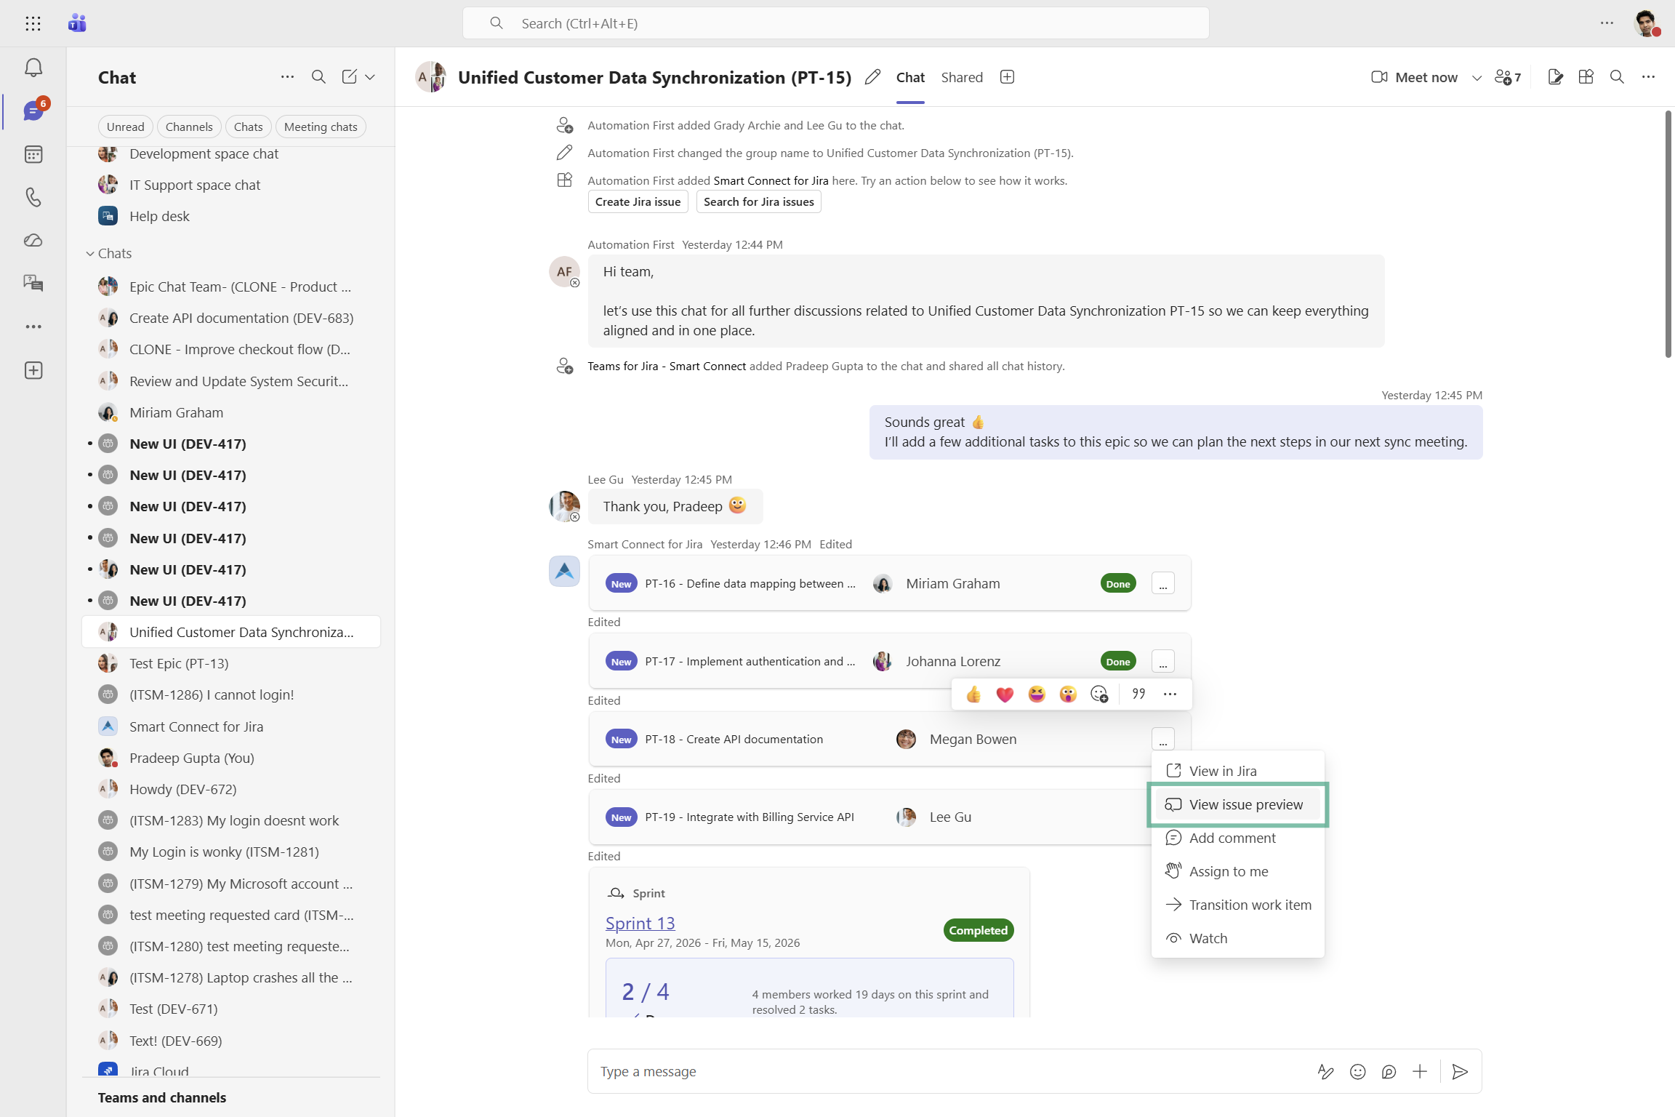Add an app with the rail plus icon
Screen dimensions: 1675x1117
point(33,370)
